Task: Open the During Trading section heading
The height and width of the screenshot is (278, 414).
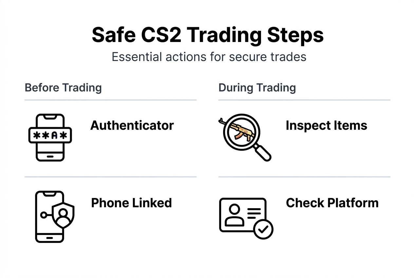Action: pos(257,88)
